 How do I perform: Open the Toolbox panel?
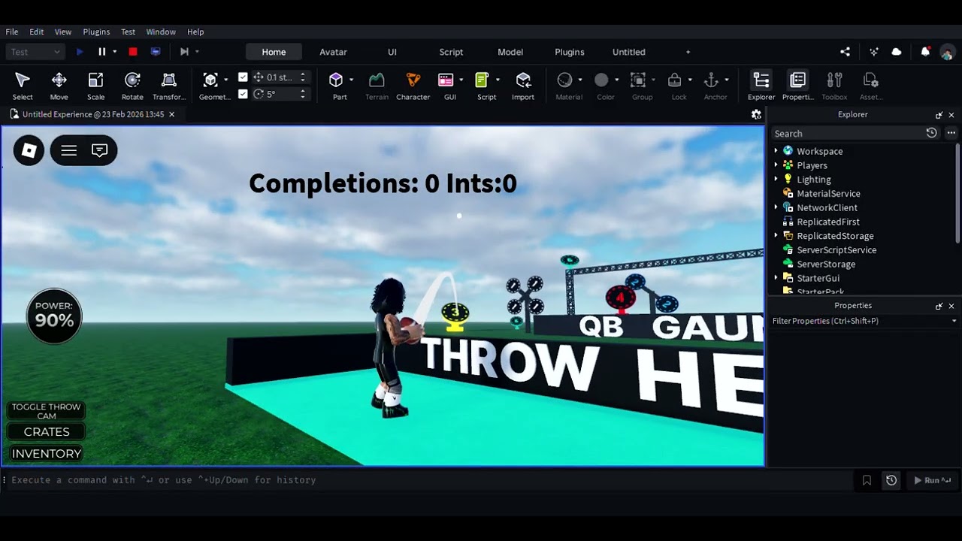tap(834, 86)
